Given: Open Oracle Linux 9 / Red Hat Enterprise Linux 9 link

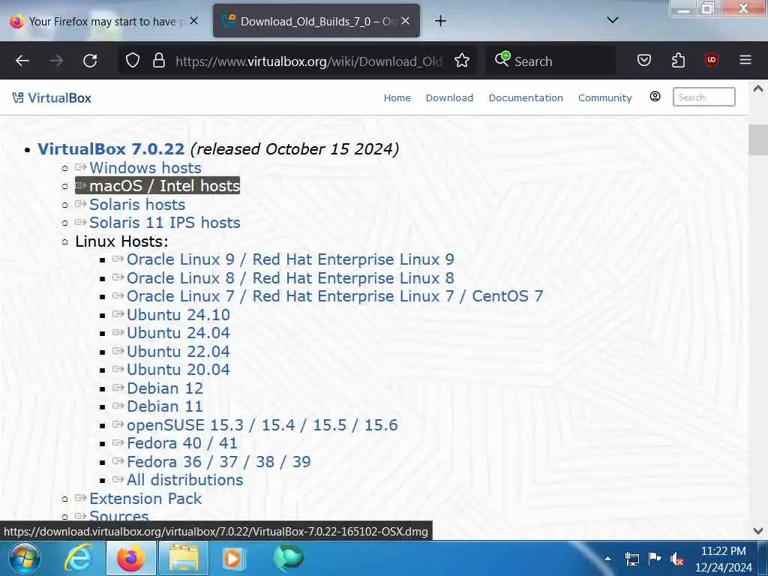Looking at the screenshot, I should 290,259.
